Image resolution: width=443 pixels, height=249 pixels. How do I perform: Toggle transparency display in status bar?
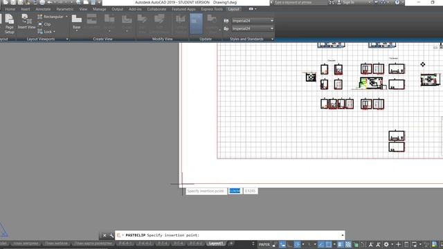pos(348,244)
